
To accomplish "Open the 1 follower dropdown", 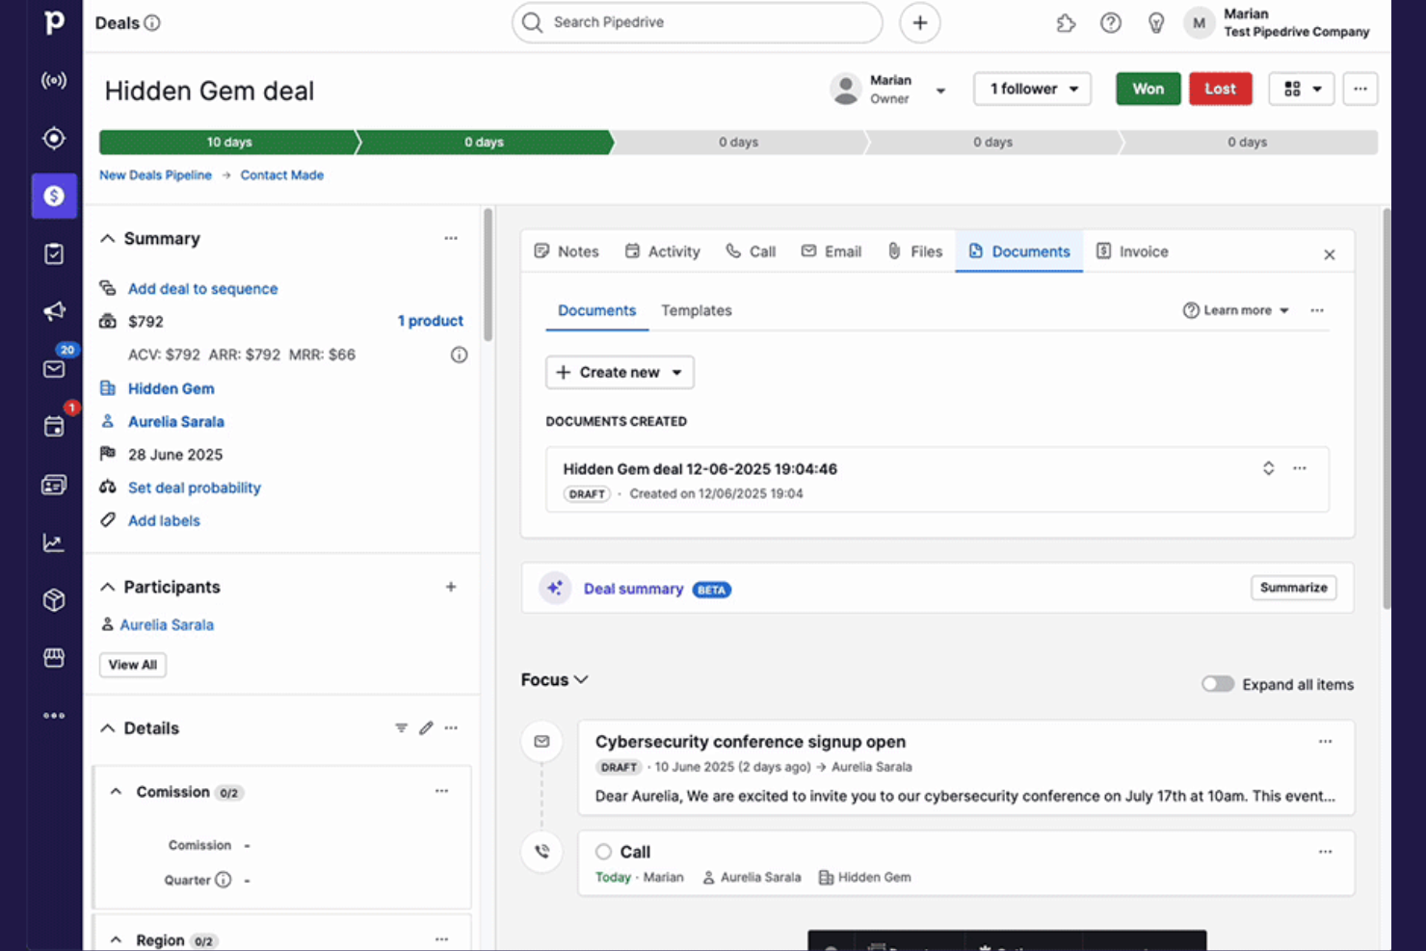I will click(1033, 89).
